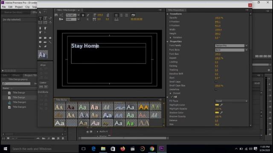Image resolution: width=273 pixels, height=153 pixels.
Task: Switch to the Effects tab
Action: pyautogui.click(x=16, y=76)
